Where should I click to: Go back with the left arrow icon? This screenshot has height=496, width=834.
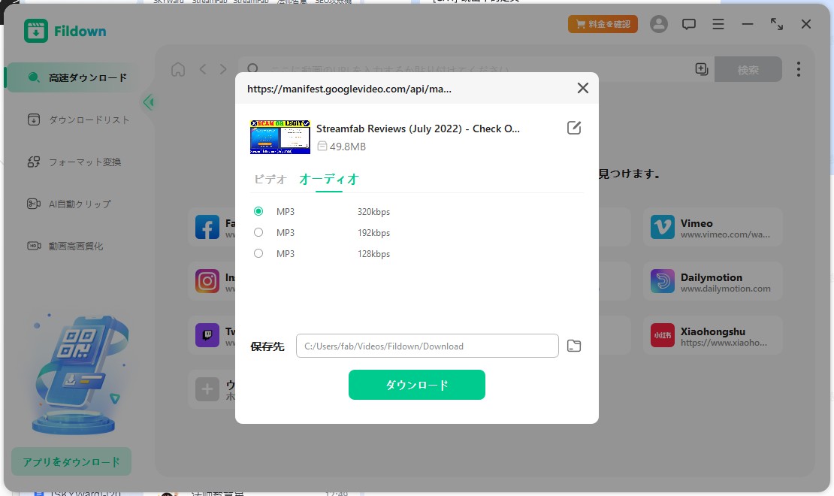(x=203, y=69)
